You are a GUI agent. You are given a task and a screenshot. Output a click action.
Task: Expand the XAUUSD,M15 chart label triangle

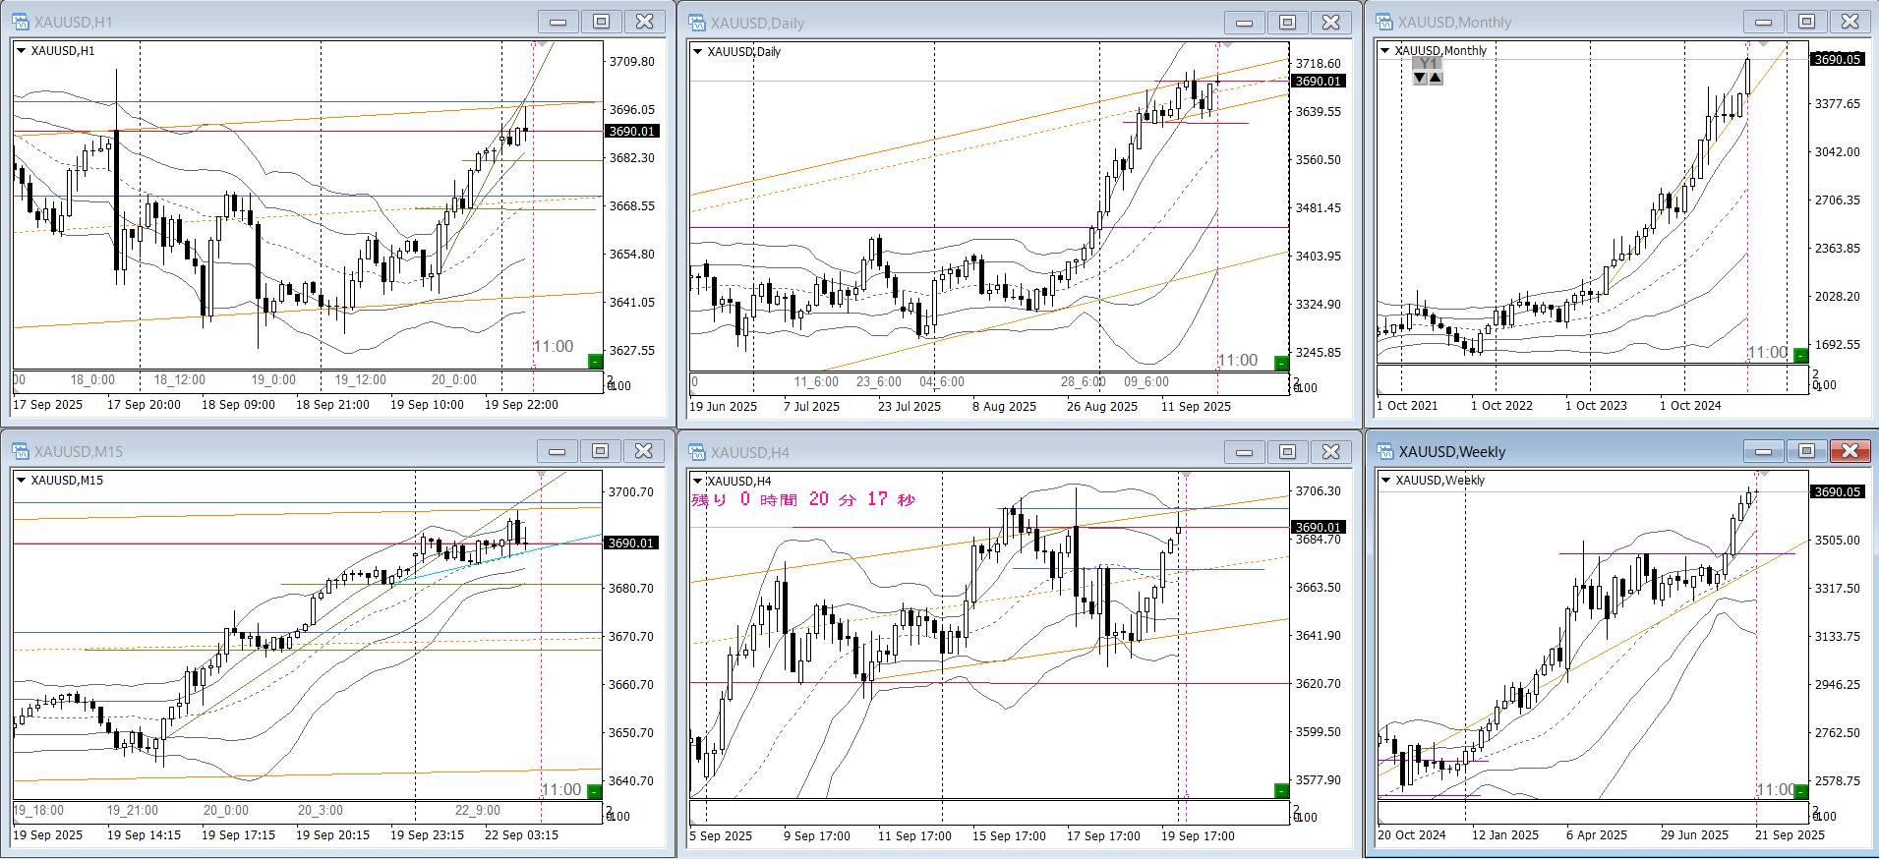click(x=21, y=481)
